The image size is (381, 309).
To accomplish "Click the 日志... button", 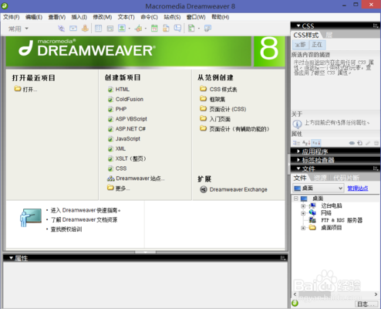I will (366, 304).
